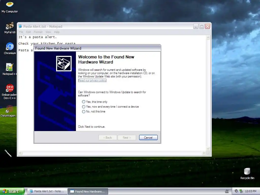Click the Notepad window resize grip
This screenshot has width=260, height=195.
[208, 153]
